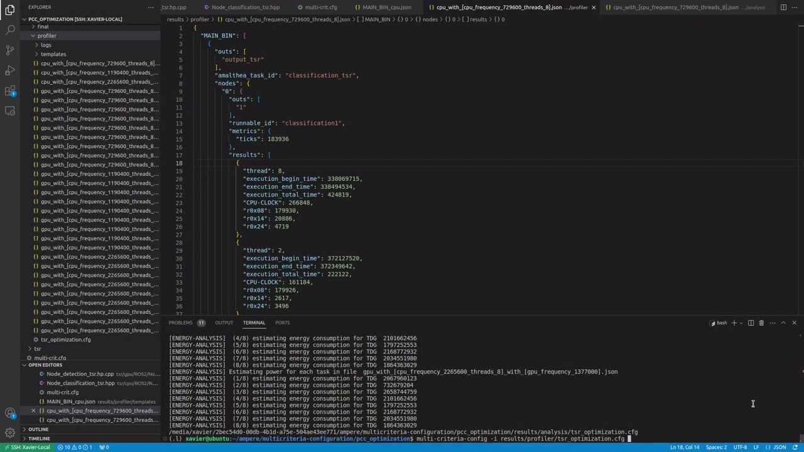Open the Explorer view in activity bar
Image resolution: width=804 pixels, height=452 pixels.
10,9
